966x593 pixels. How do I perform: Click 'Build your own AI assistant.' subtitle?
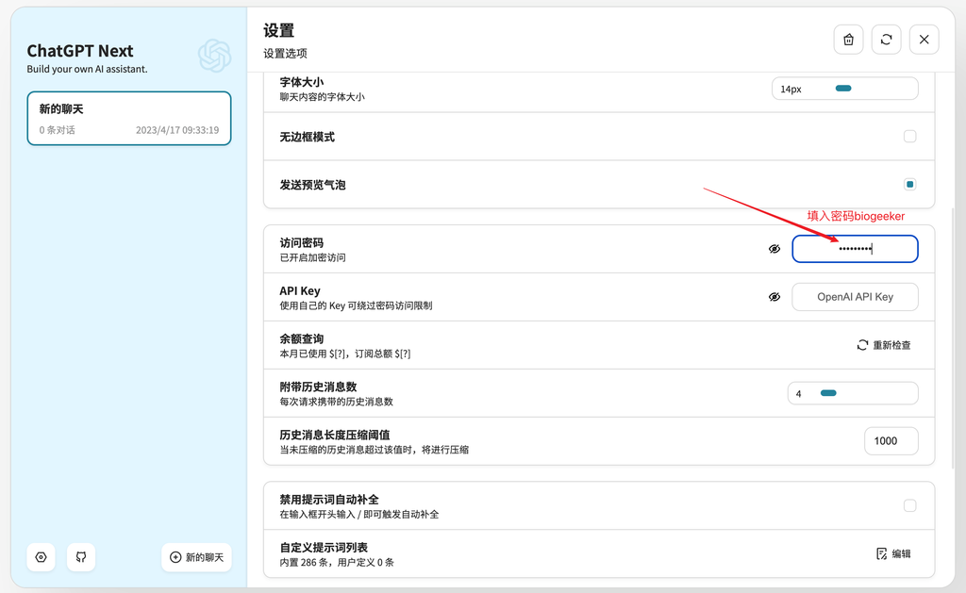pyautogui.click(x=87, y=69)
